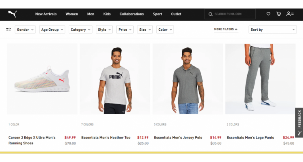Open the shopping cart icon

(x=278, y=14)
